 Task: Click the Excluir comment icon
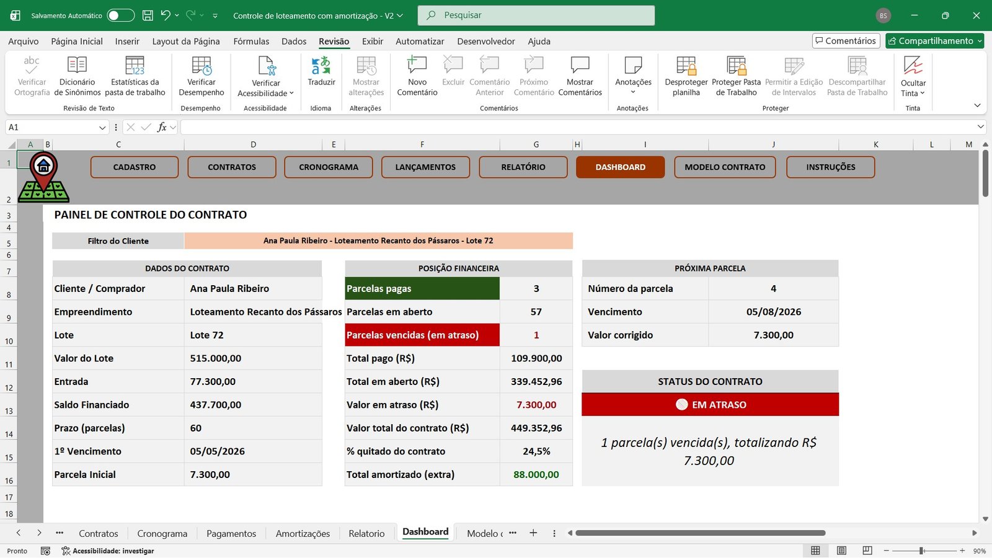(x=453, y=64)
